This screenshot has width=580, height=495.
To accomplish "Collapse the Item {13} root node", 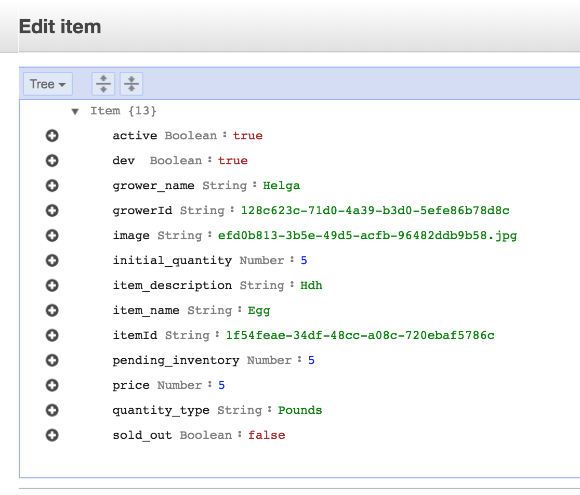I will pyautogui.click(x=75, y=111).
